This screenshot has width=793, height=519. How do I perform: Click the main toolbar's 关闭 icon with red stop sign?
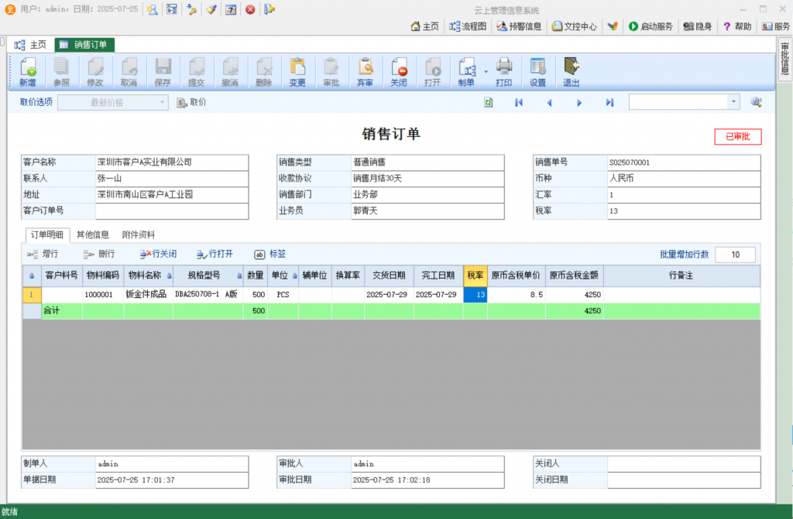(x=399, y=72)
